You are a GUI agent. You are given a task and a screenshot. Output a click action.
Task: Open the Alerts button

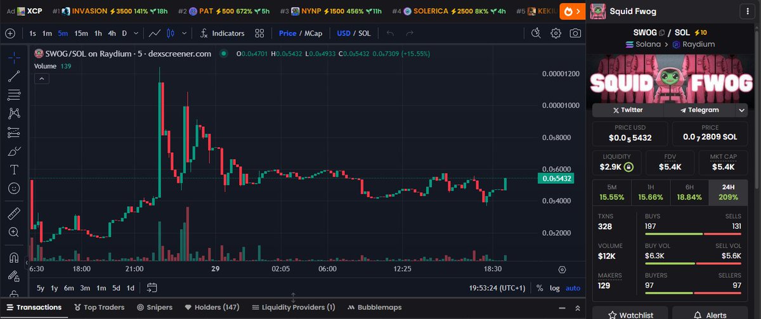pyautogui.click(x=710, y=314)
